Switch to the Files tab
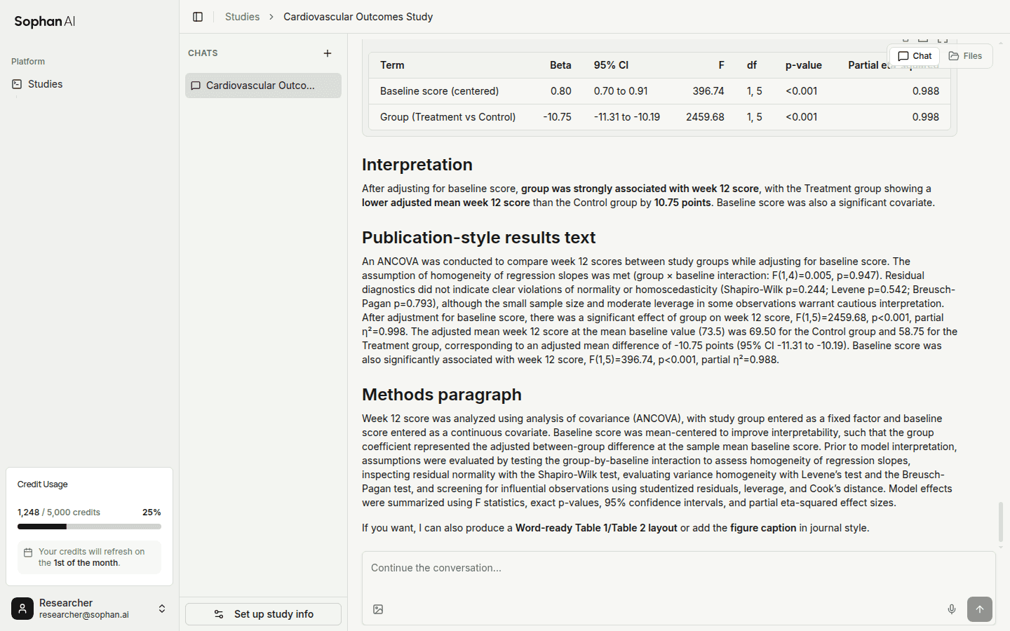The image size is (1010, 631). [x=965, y=56]
